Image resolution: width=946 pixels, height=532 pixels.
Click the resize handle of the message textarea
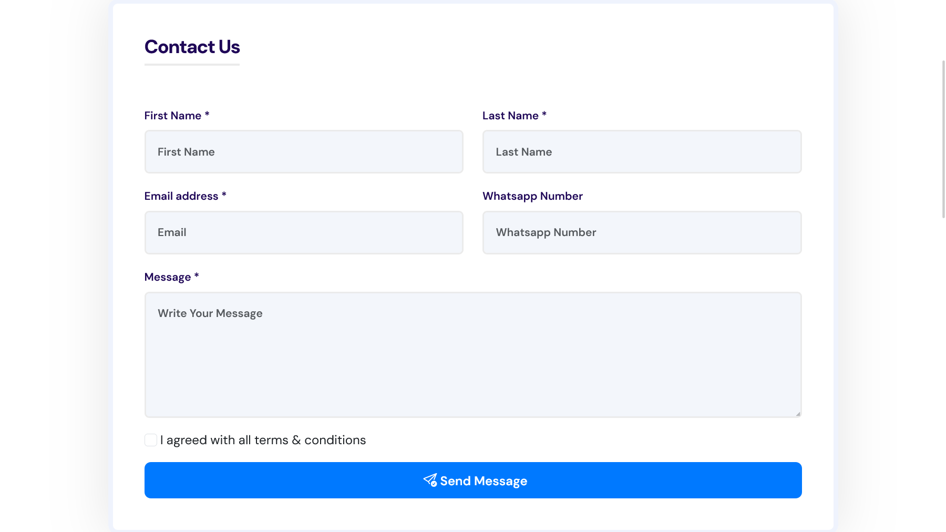pos(799,415)
